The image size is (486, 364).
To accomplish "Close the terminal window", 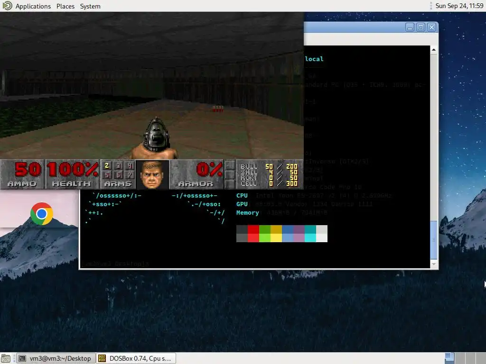I will pyautogui.click(x=431, y=27).
